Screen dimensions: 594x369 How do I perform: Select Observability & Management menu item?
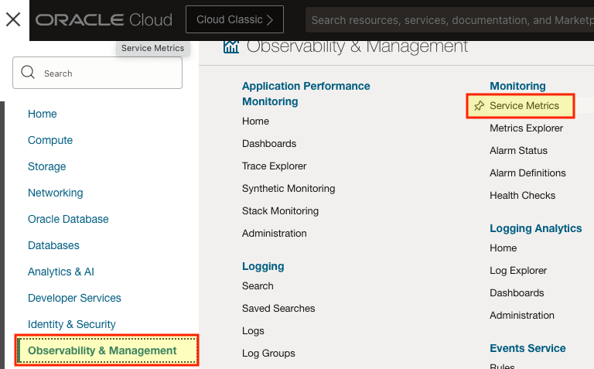click(102, 350)
